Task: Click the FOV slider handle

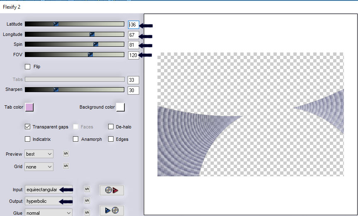Action: (x=90, y=55)
